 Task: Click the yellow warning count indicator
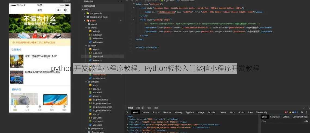coord(291,112)
